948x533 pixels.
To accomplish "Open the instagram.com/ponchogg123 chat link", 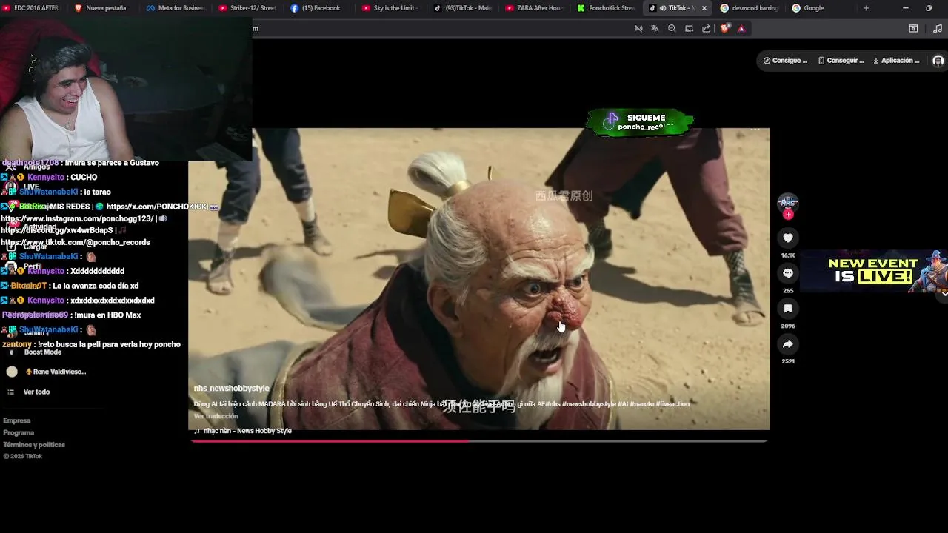I will (77, 218).
